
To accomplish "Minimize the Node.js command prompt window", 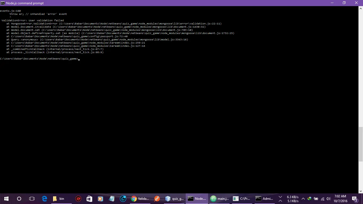I will click(x=332, y=3).
